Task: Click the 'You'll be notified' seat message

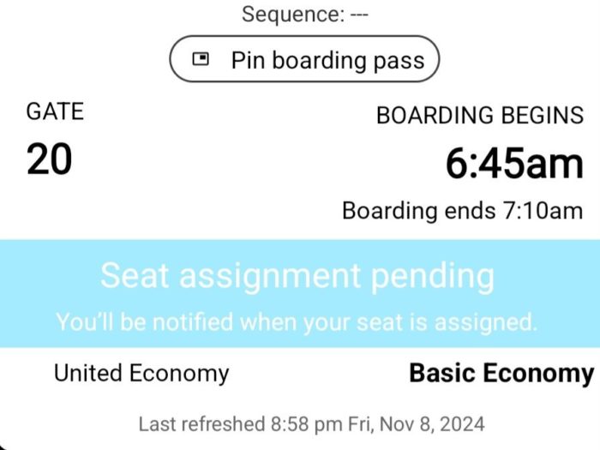Action: click(297, 322)
